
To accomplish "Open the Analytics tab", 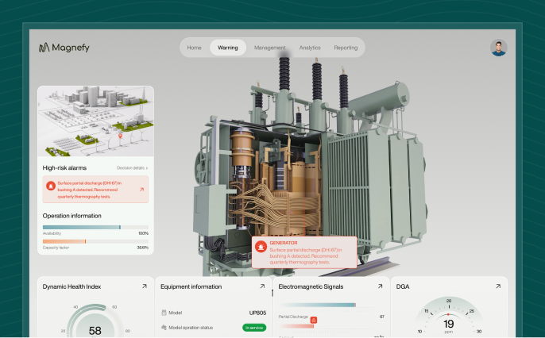I will click(310, 48).
